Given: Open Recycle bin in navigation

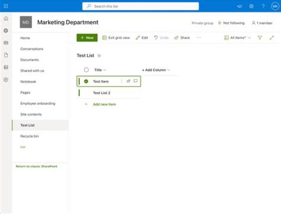Looking at the screenshot, I should (30, 136).
